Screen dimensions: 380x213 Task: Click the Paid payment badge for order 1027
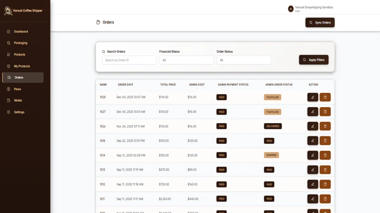[x=221, y=112]
